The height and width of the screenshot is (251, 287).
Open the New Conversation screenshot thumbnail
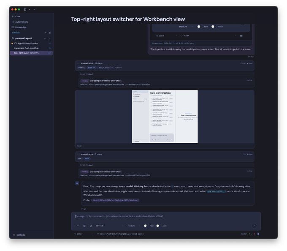tap(165, 117)
